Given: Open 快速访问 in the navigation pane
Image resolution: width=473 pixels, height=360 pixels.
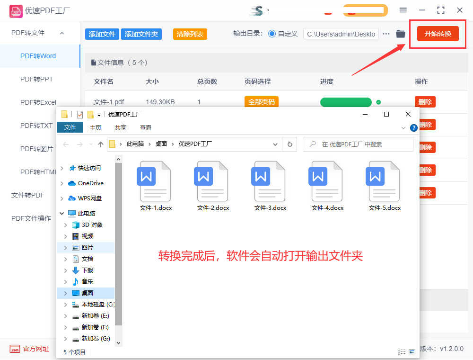Looking at the screenshot, I should pyautogui.click(x=89, y=168).
